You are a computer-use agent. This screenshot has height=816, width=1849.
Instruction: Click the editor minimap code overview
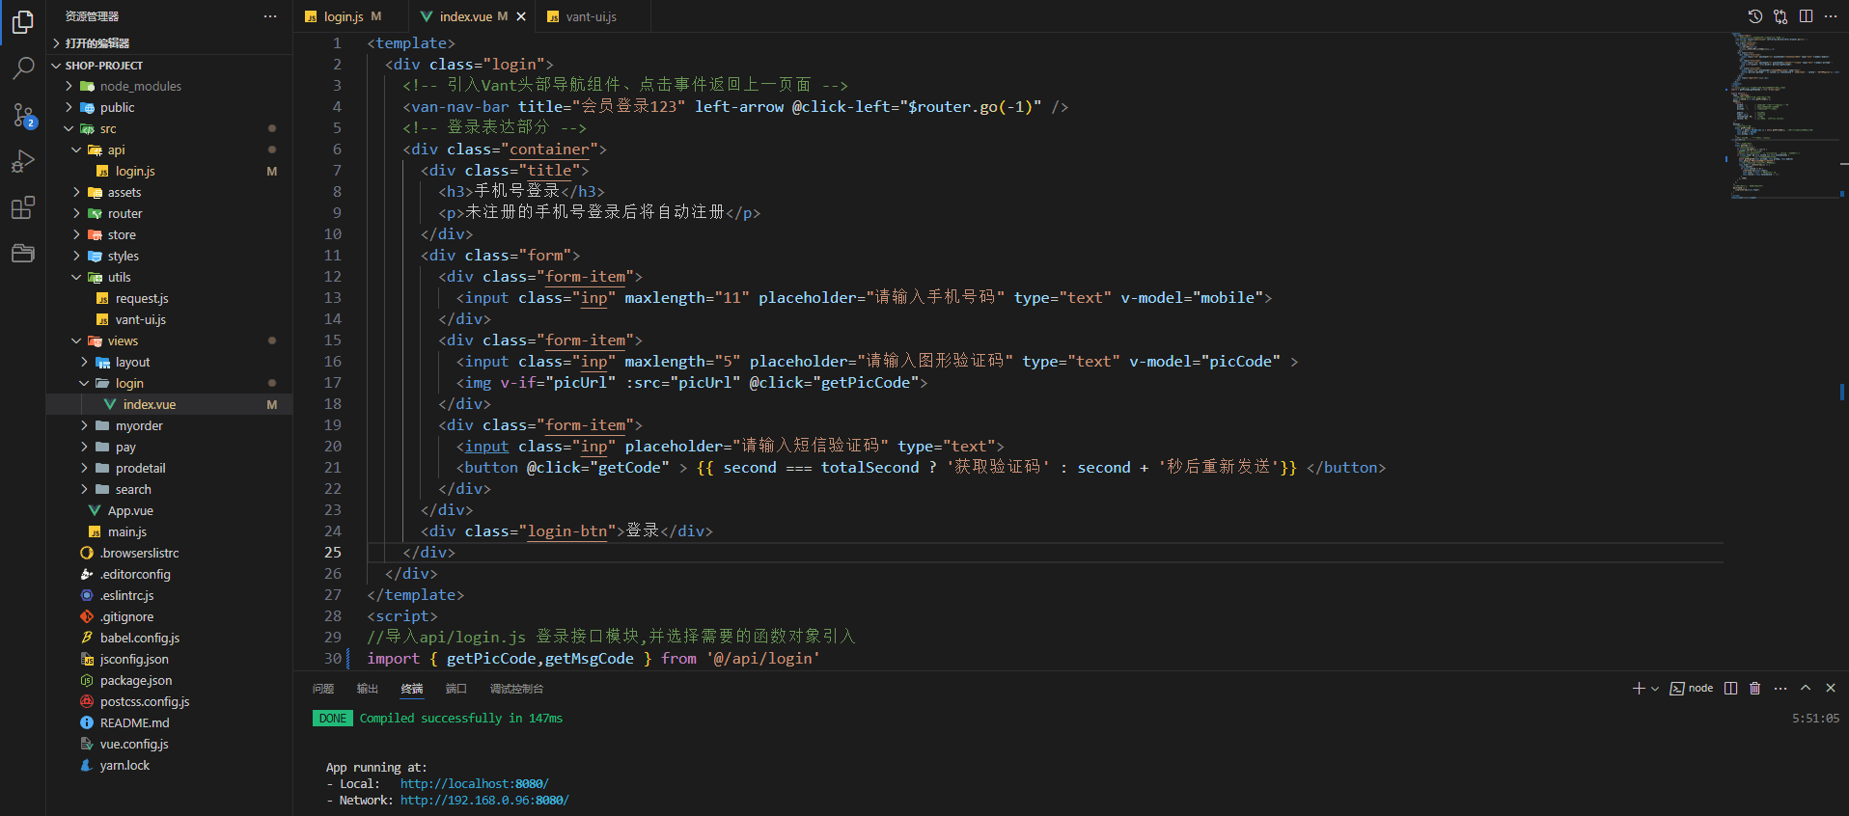click(x=1785, y=116)
